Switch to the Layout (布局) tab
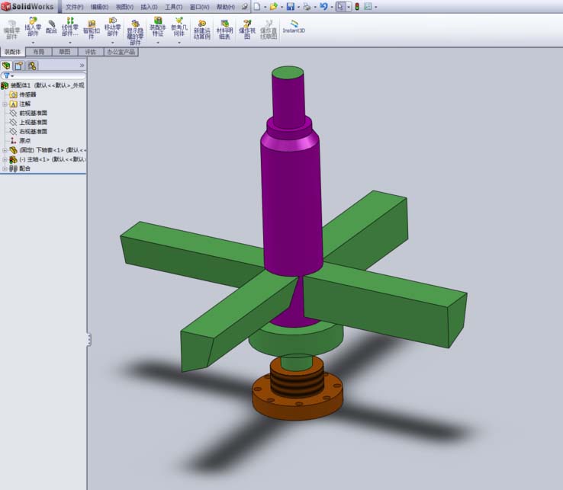The height and width of the screenshot is (490, 563). [38, 52]
